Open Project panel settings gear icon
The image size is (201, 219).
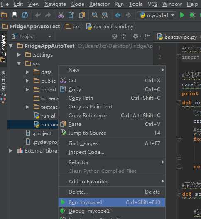[137, 37]
